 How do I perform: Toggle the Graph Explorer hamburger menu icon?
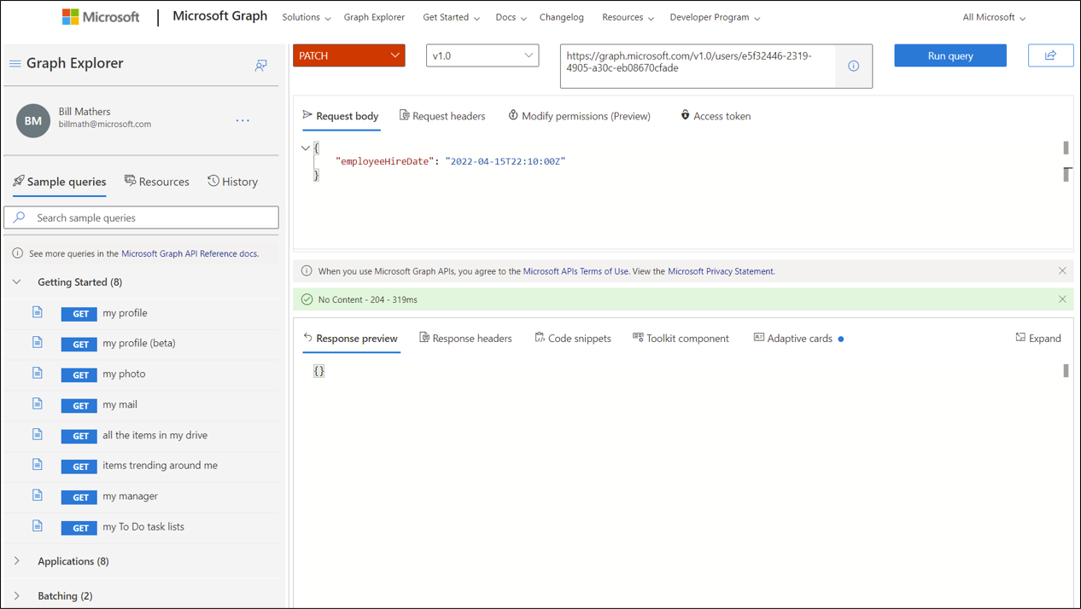tap(15, 64)
